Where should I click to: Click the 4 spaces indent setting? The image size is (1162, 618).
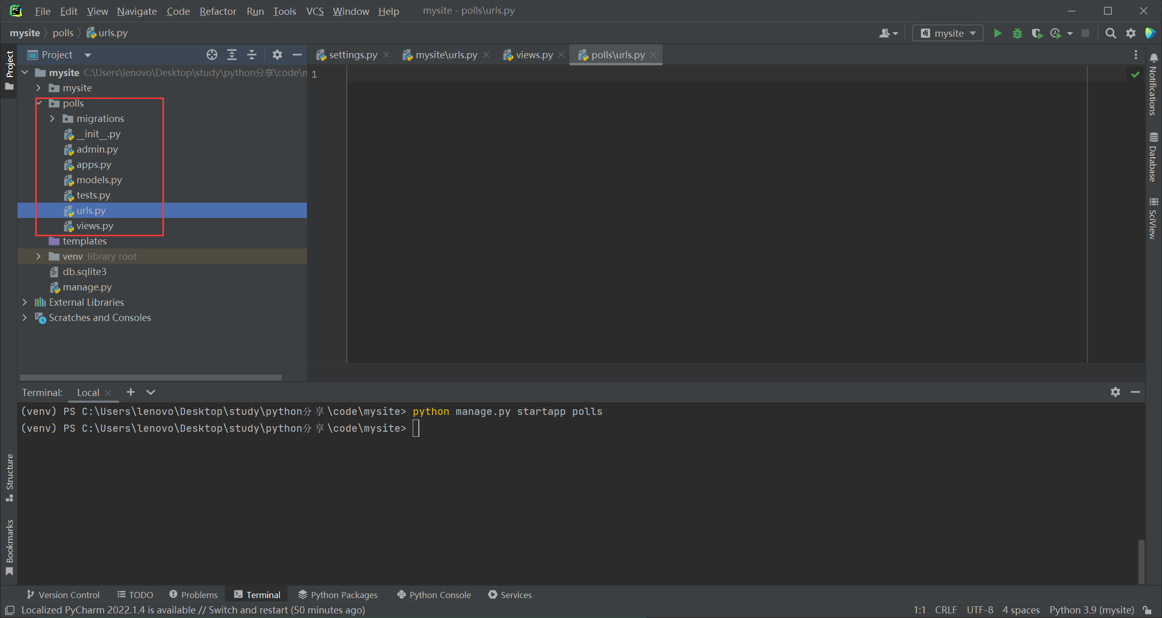coord(1021,610)
